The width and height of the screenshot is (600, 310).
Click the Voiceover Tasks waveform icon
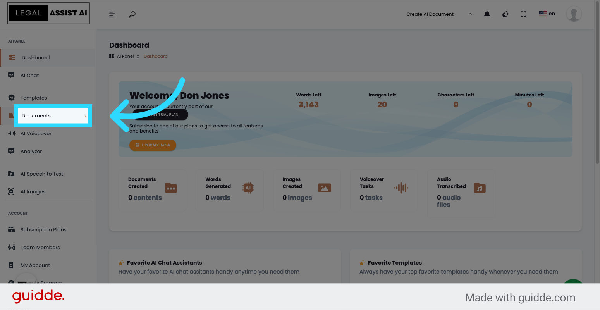pyautogui.click(x=401, y=188)
